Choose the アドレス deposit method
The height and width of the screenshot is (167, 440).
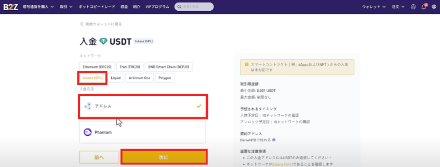[x=143, y=106]
